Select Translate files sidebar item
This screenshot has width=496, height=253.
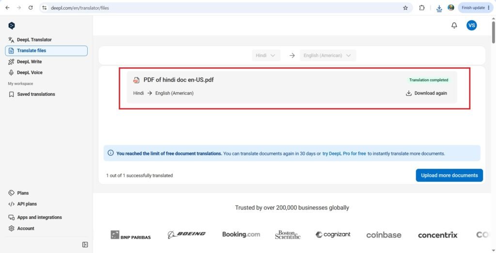[46, 50]
